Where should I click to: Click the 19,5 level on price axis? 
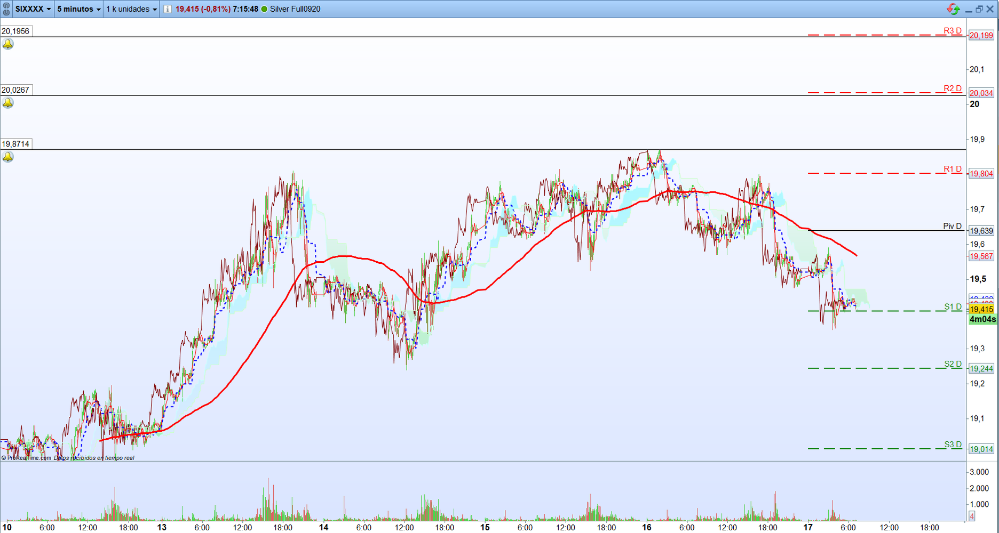(978, 279)
